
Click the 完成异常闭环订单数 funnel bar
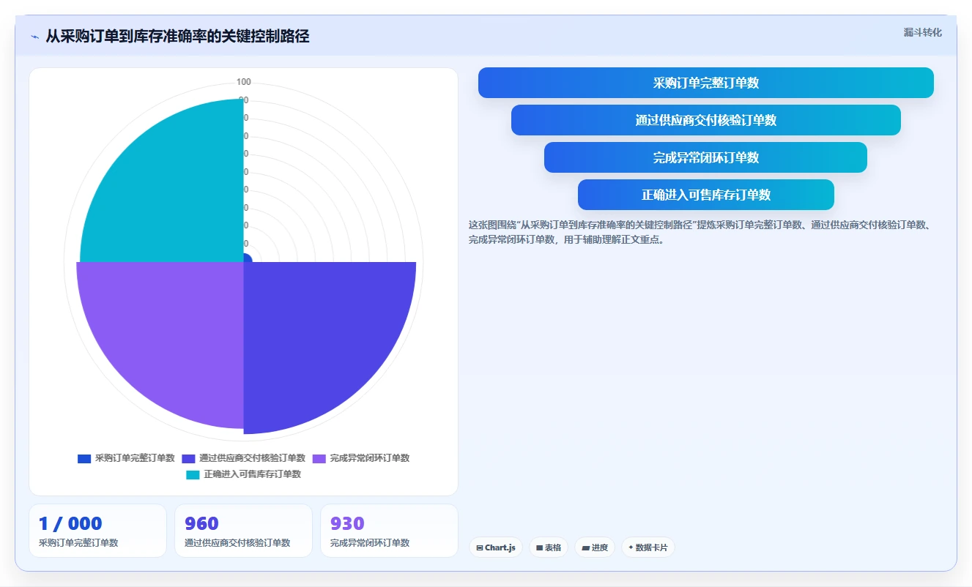(706, 157)
